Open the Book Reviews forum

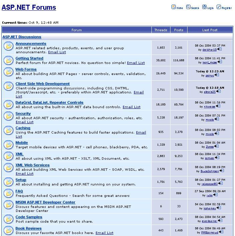(28, 229)
